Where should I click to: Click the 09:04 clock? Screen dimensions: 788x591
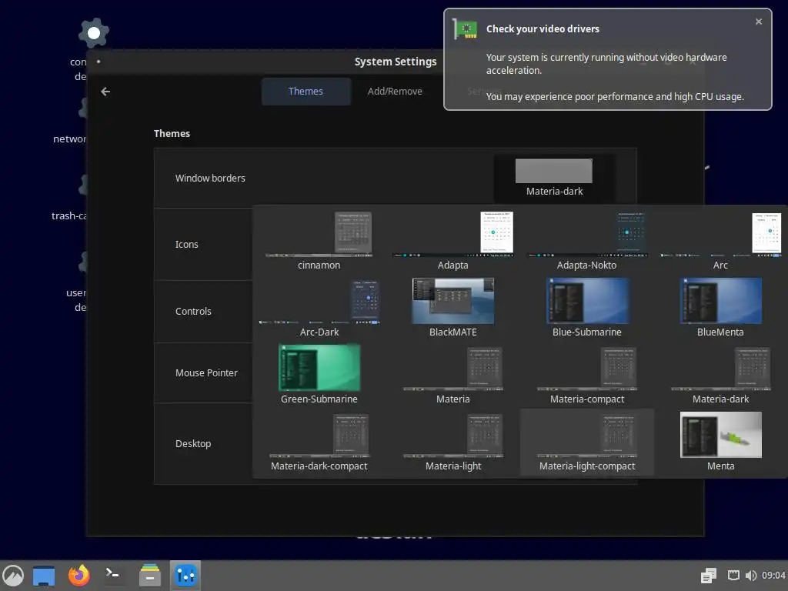pyautogui.click(x=773, y=576)
